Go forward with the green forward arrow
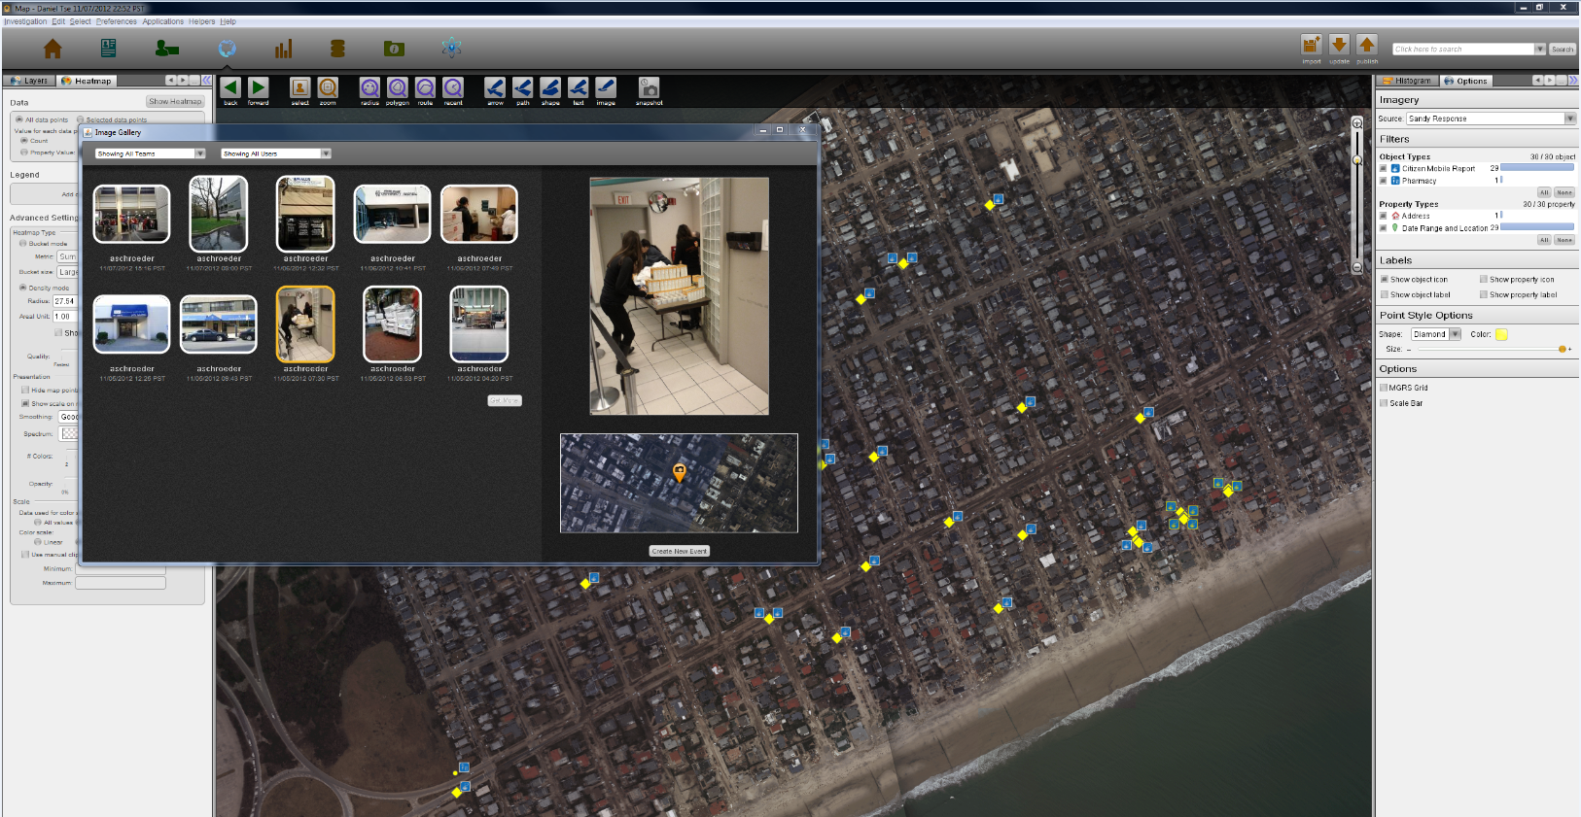Viewport: 1581px width, 817px height. [x=258, y=87]
